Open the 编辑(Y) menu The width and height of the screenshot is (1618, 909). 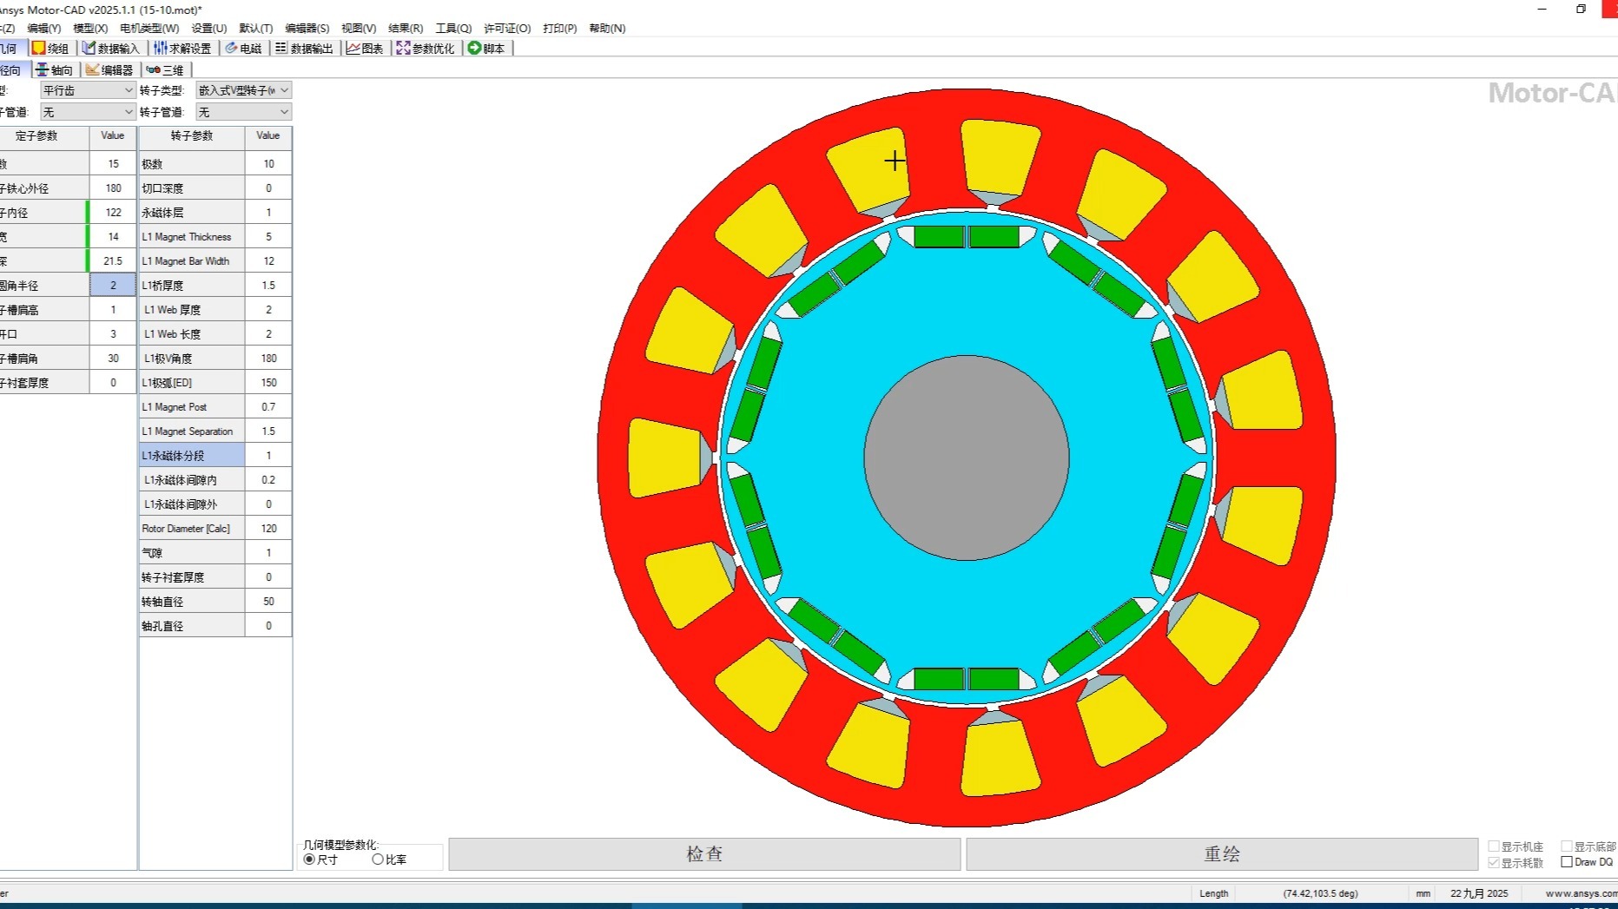click(x=44, y=29)
